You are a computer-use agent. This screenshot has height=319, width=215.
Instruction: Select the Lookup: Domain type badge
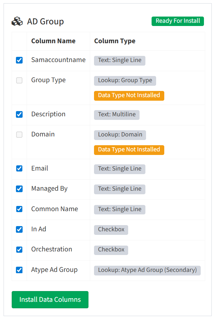click(120, 135)
